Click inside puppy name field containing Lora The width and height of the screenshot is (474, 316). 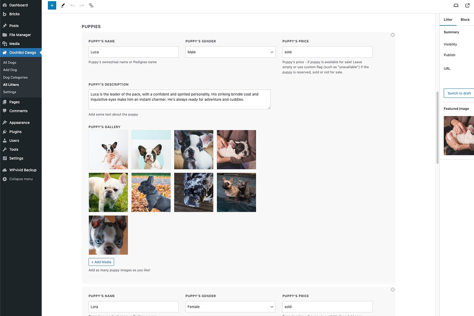point(134,307)
